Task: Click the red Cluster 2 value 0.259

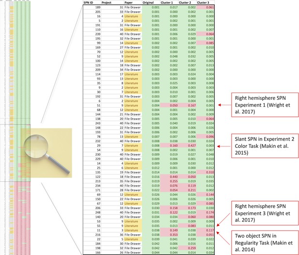Action: (x=188, y=248)
